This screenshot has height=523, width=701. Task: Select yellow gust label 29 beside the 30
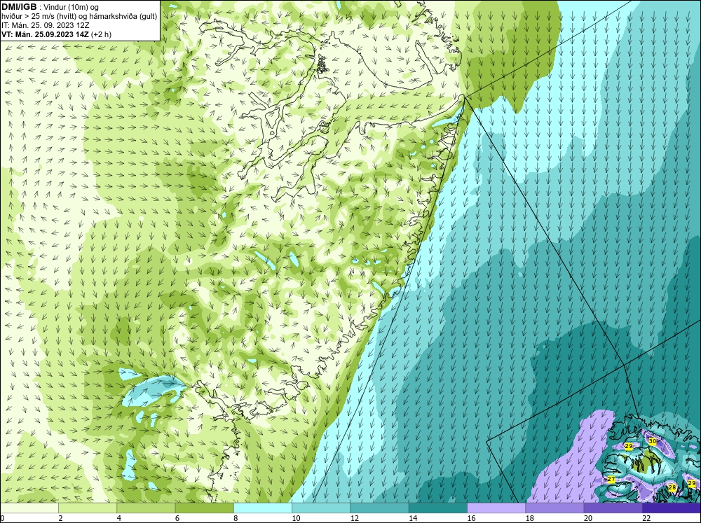coord(629,446)
